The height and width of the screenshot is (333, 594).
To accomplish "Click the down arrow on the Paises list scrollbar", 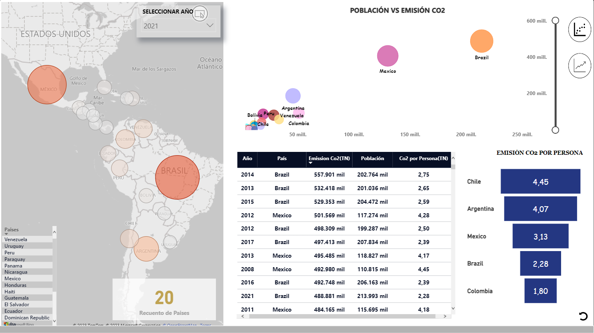I will 53,321.
